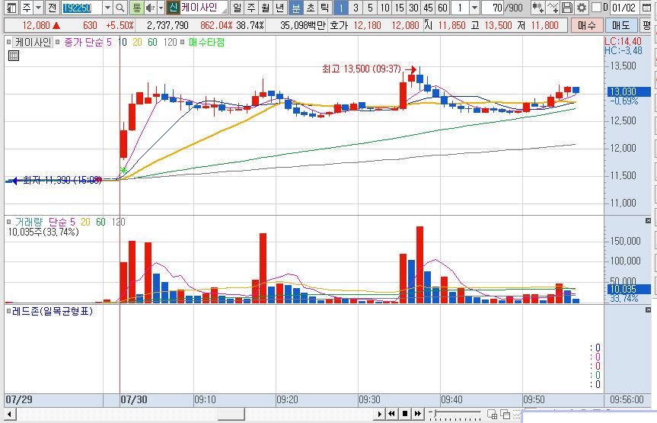This screenshot has height=423, width=657.
Task: Select the 15-minute interval button
Action: click(400, 8)
